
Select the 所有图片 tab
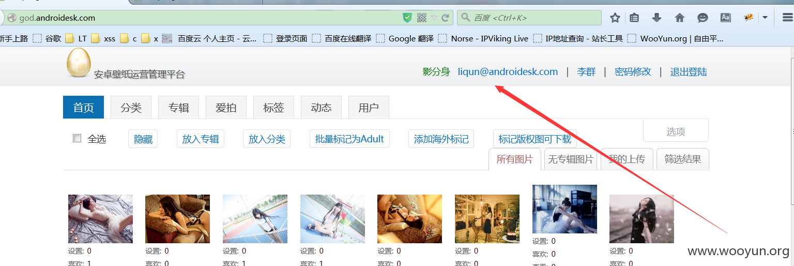515,159
